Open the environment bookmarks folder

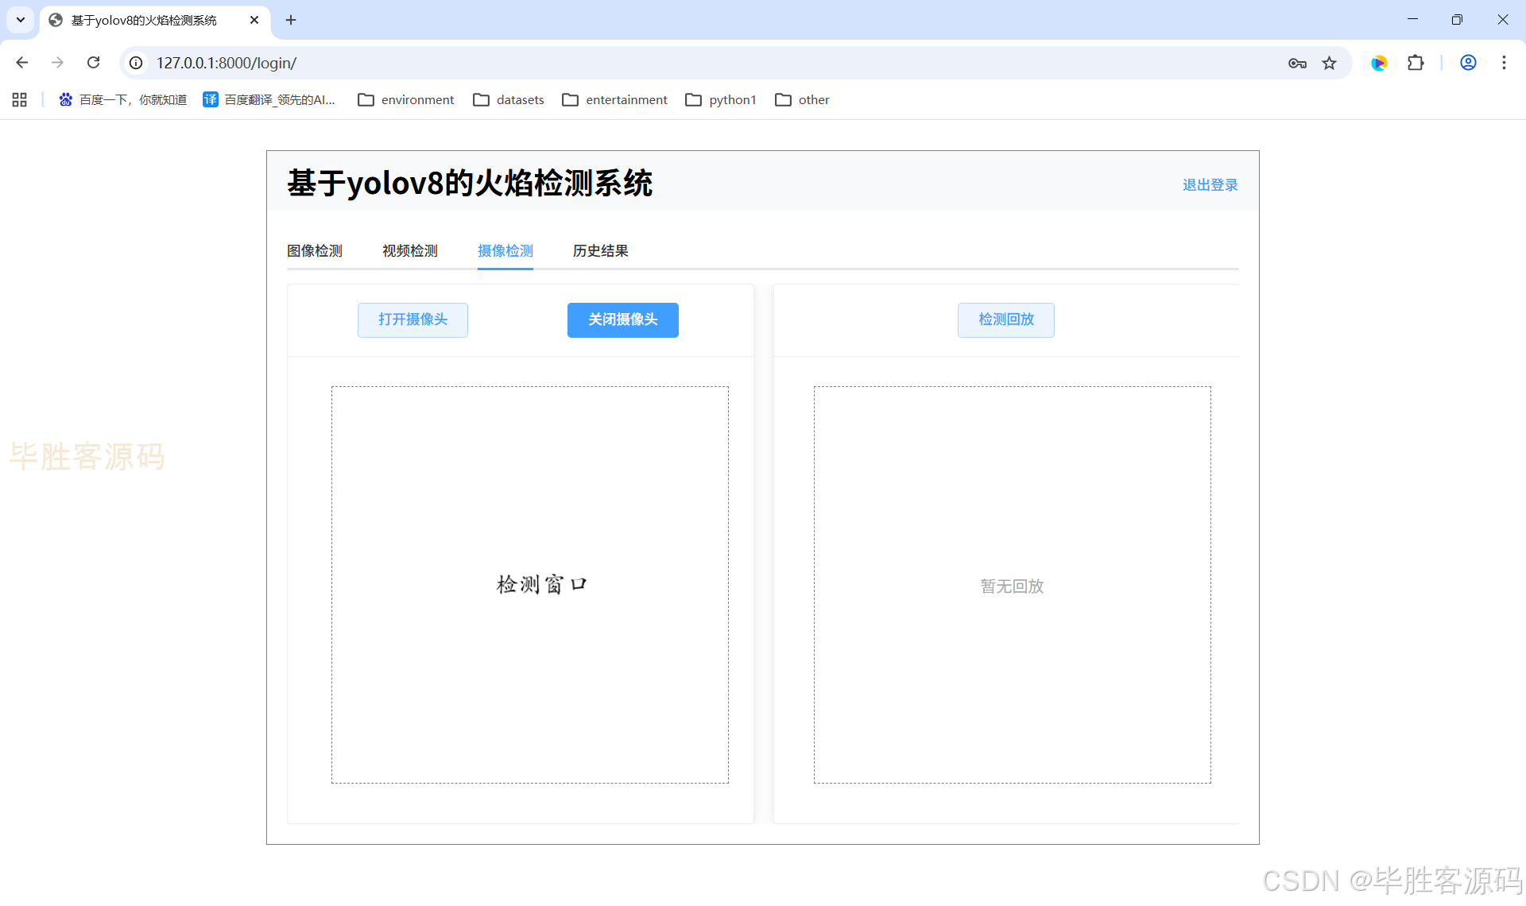coord(406,99)
